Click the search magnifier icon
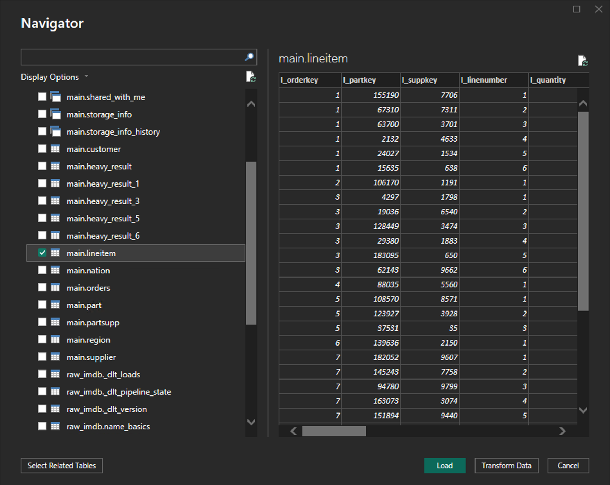The width and height of the screenshot is (610, 485). coord(249,57)
